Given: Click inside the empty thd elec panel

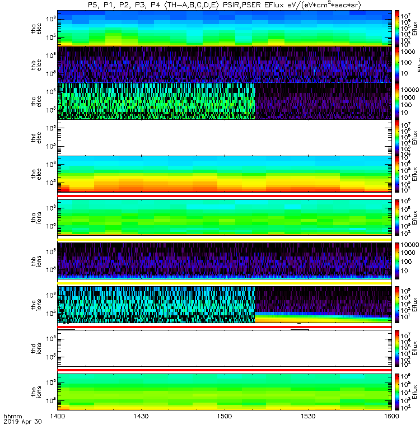Looking at the screenshot, I should (x=225, y=137).
